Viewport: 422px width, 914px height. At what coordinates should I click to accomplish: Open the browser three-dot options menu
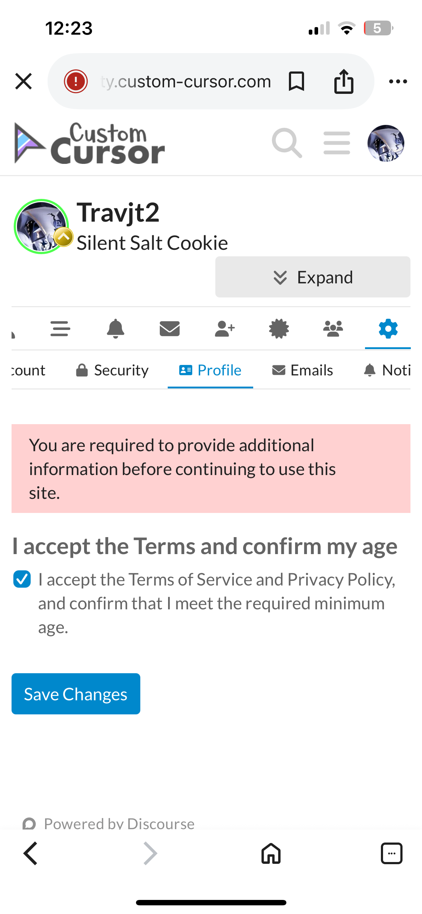398,82
